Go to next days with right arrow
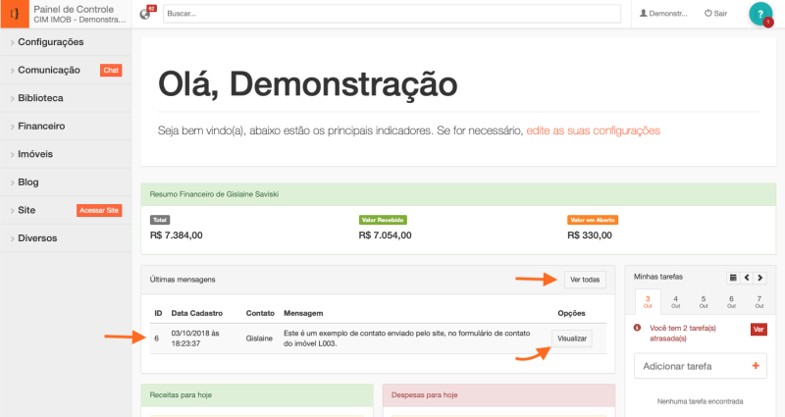The image size is (785, 417). (x=761, y=278)
